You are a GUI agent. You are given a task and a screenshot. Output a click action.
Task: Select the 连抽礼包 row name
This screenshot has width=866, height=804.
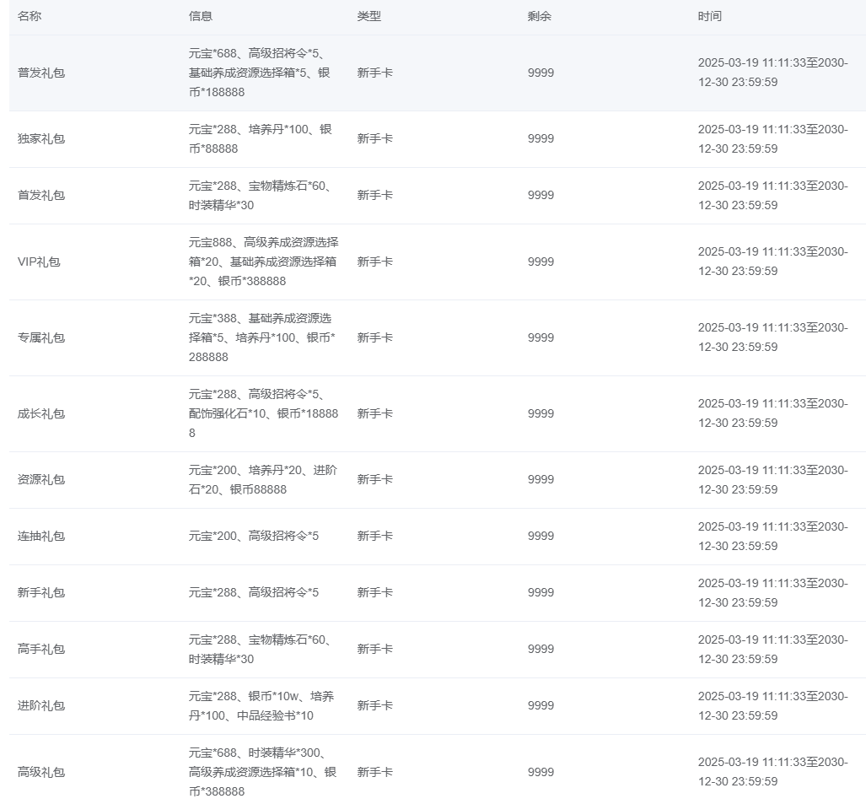(41, 536)
